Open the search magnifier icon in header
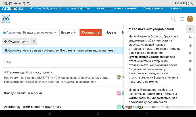Screen dimensions: 196x117 (174, 19)
